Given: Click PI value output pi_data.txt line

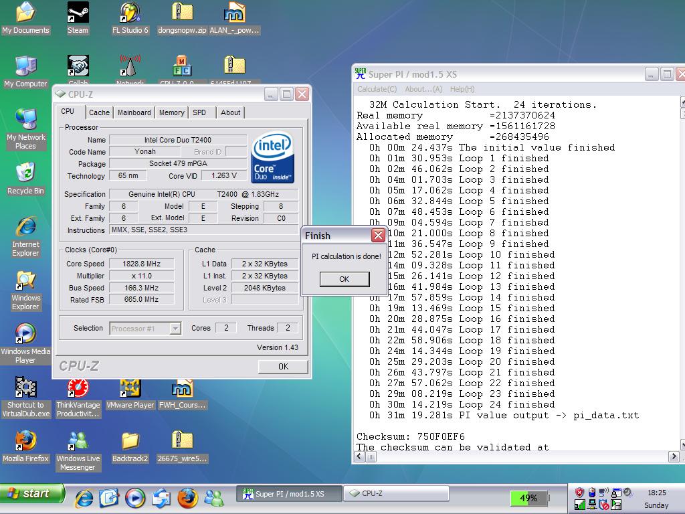Looking at the screenshot, I should [x=504, y=415].
